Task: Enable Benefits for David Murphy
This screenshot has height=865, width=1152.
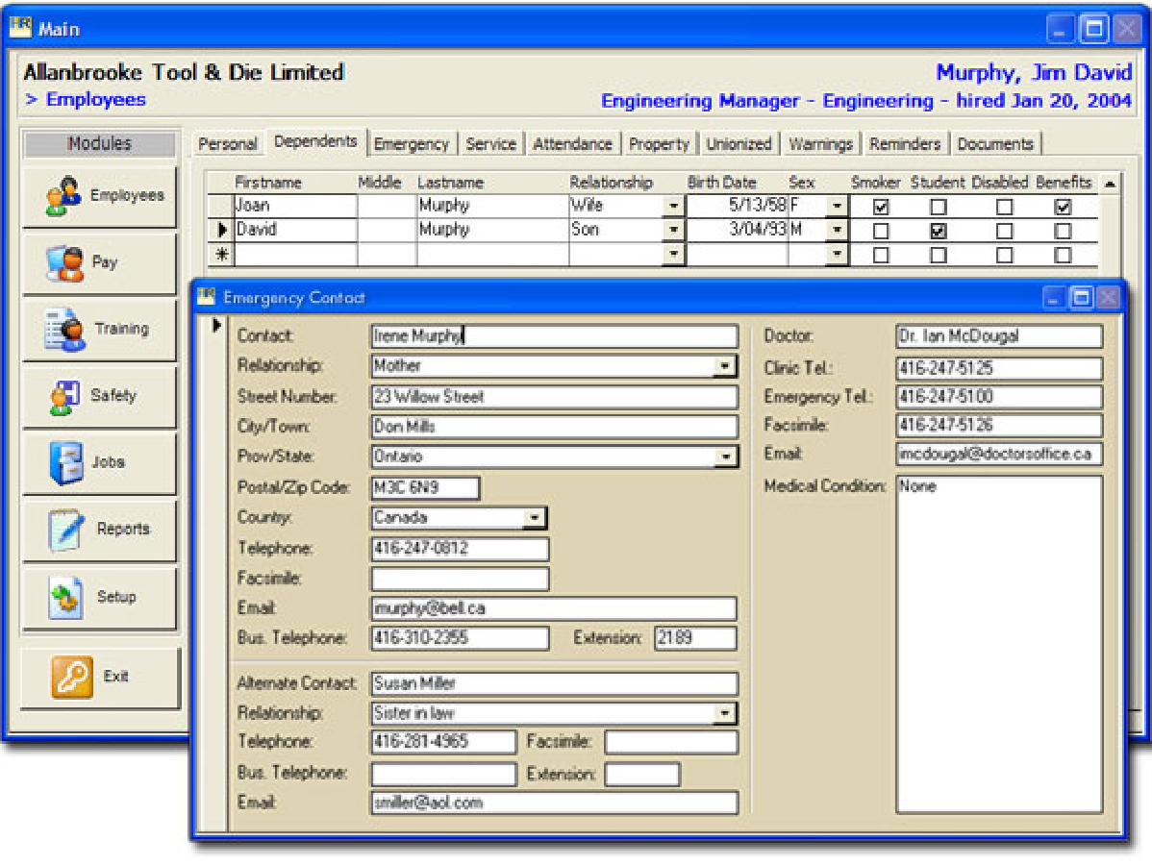Action: [1062, 230]
